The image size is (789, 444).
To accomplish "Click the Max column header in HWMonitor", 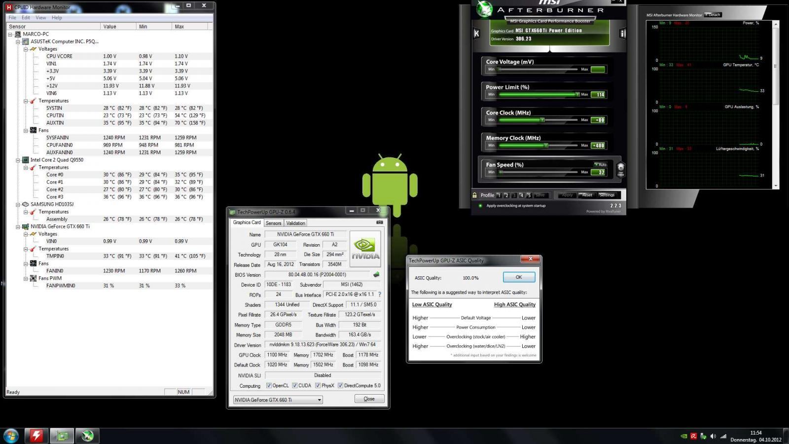I will click(x=190, y=26).
